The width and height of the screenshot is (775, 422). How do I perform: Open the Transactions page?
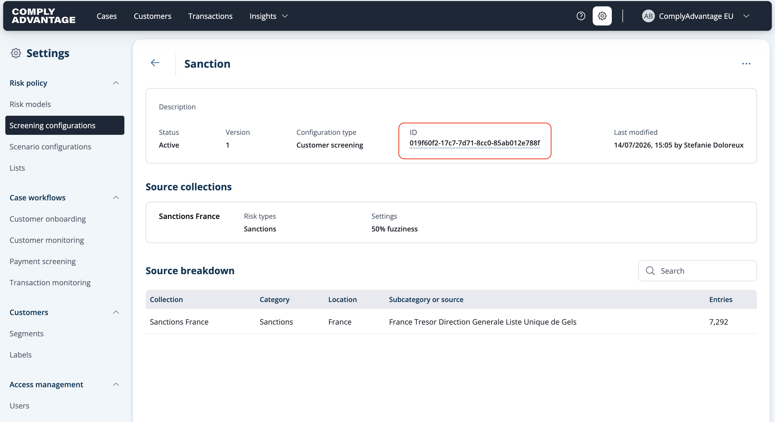pos(210,16)
